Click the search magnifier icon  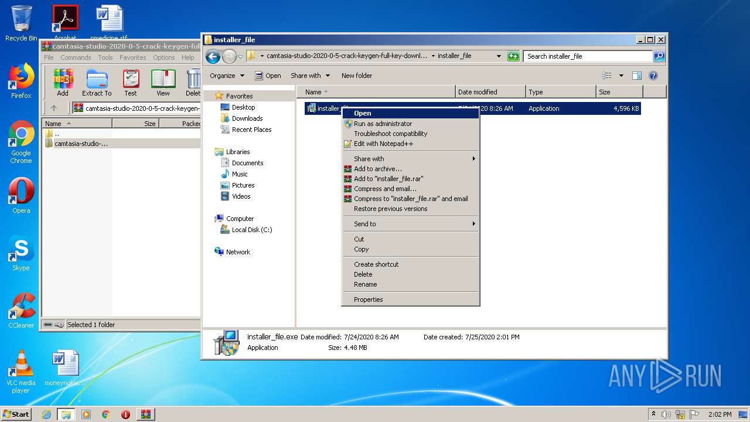click(x=659, y=56)
